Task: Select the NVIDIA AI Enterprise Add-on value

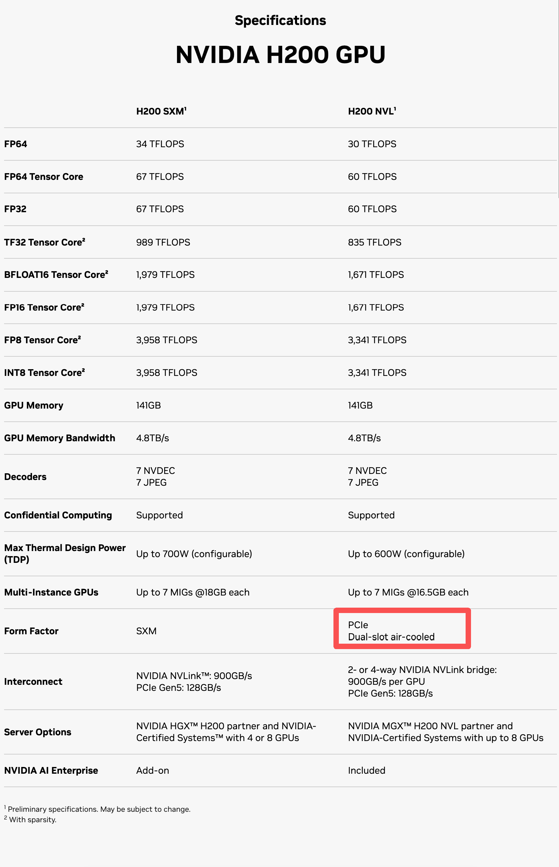Action: coord(152,771)
